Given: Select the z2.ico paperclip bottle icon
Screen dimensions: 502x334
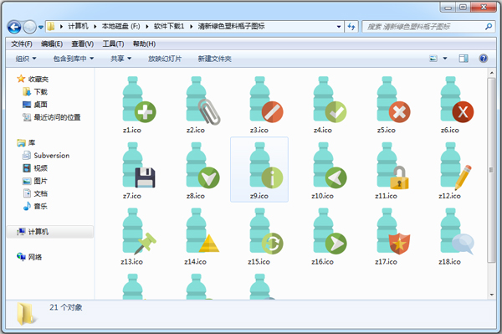Looking at the screenshot, I should [202, 100].
